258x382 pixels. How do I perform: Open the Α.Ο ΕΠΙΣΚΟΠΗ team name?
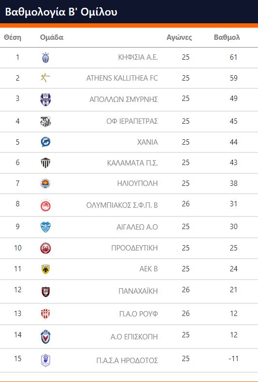click(134, 337)
